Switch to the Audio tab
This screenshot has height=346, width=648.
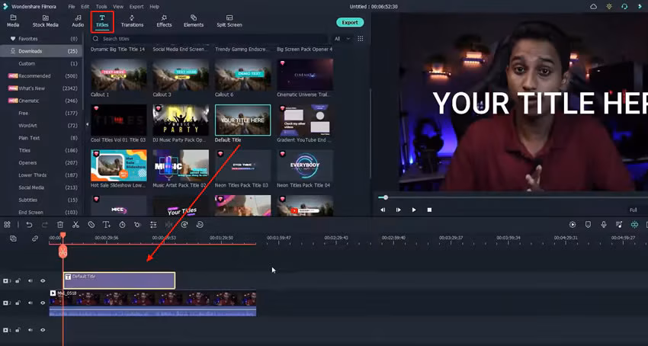point(78,21)
